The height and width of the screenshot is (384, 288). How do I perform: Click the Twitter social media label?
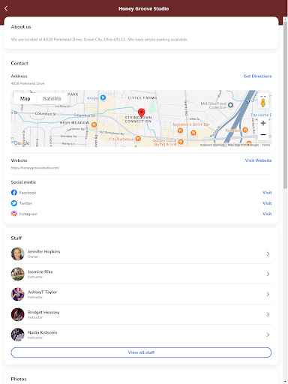pos(25,203)
